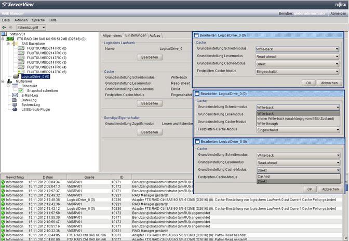The width and height of the screenshot is (349, 241).
Task: Click the Multiplexer icon
Action: tap(9, 81)
